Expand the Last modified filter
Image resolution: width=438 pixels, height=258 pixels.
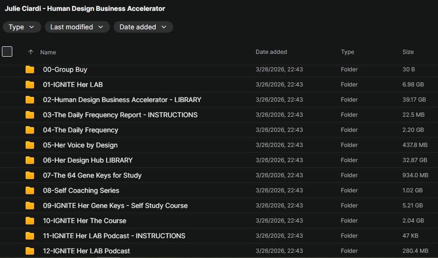coord(77,27)
